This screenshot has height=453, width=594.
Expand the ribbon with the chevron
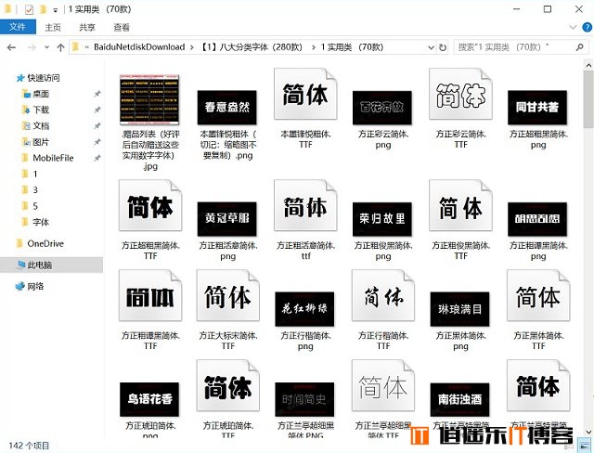574,27
